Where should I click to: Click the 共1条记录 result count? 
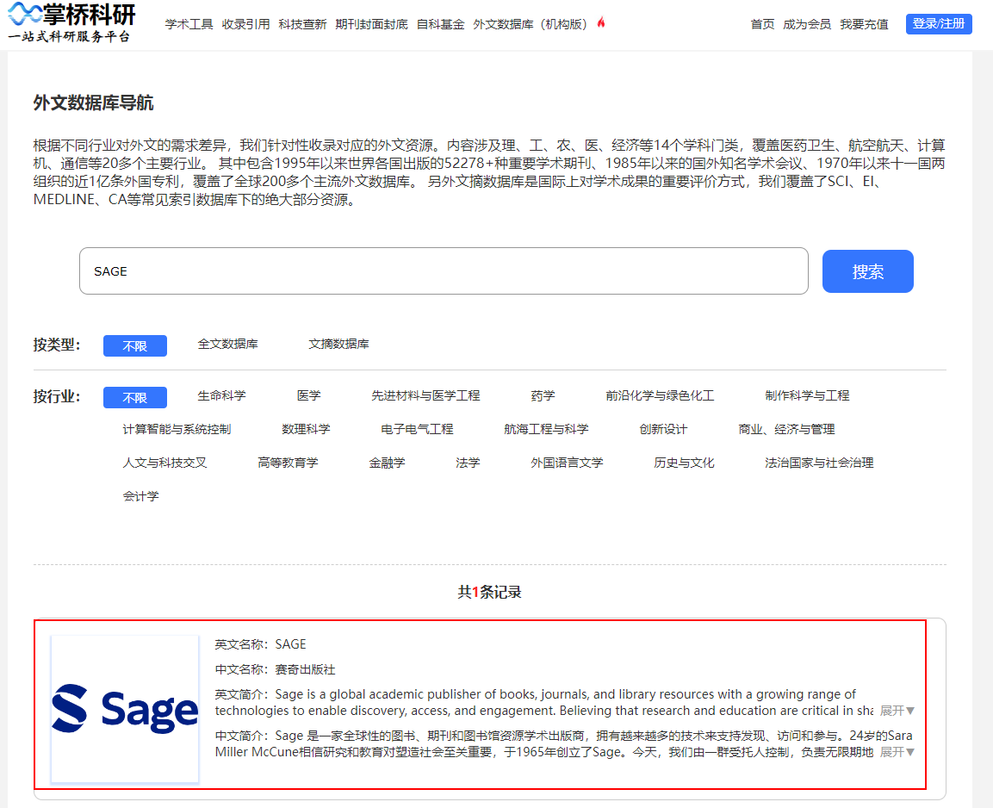[489, 592]
